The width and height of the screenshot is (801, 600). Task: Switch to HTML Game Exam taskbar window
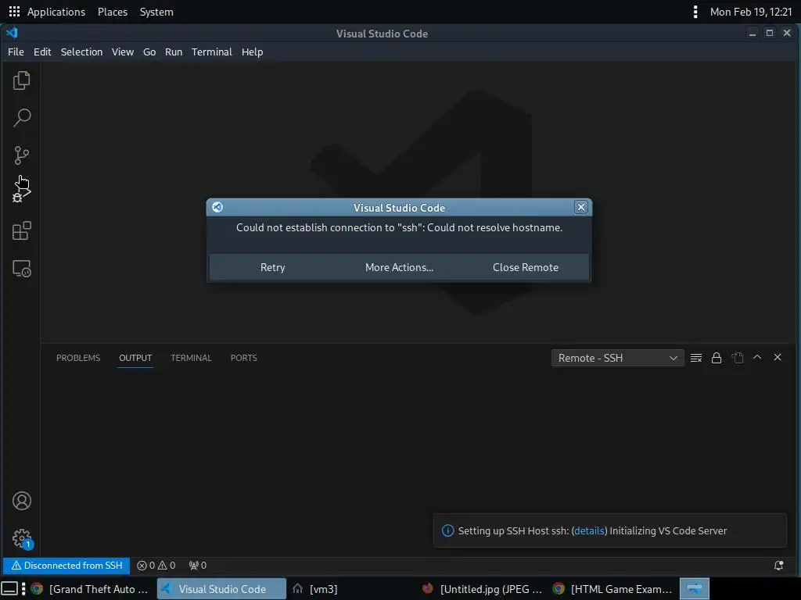(613, 589)
